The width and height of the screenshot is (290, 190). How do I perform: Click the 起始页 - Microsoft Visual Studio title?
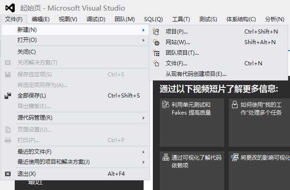73,8
